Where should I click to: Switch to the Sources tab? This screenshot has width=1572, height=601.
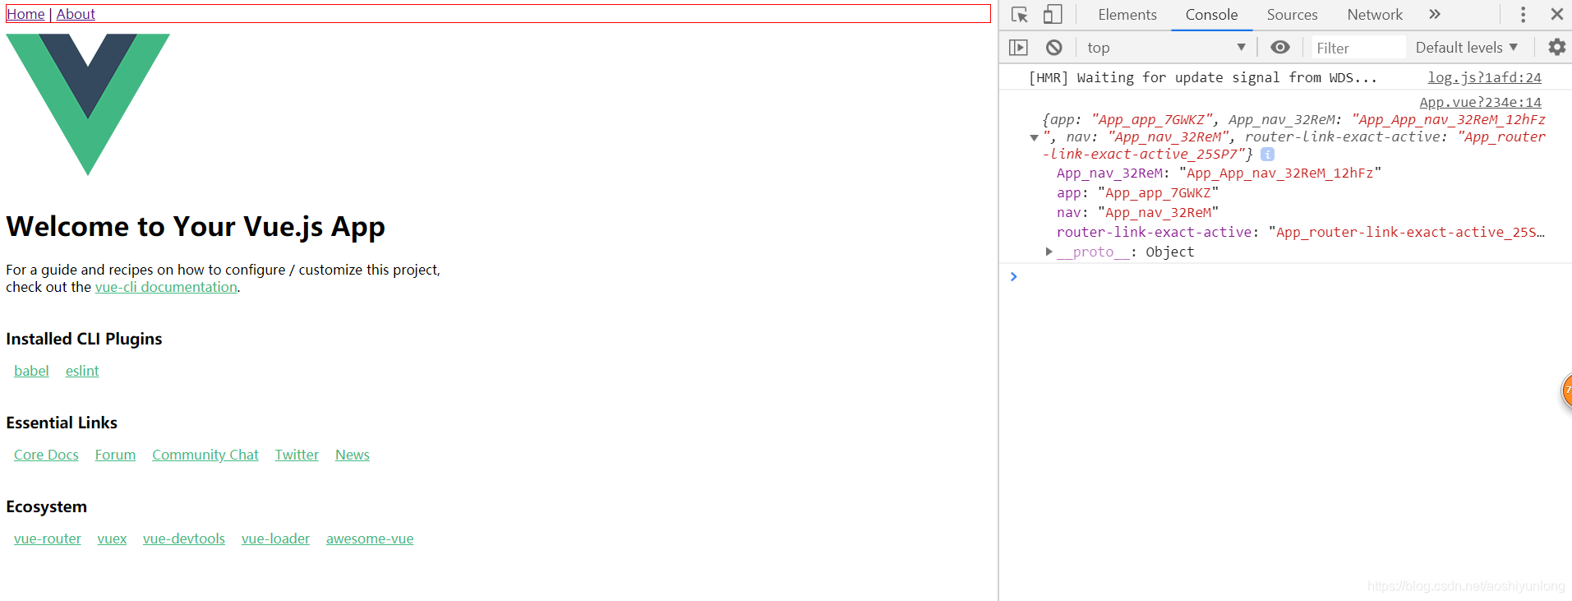point(1292,15)
